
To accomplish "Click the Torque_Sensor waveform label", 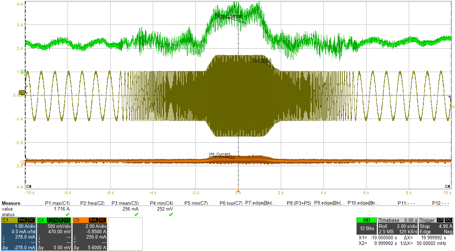I will click(x=227, y=16).
